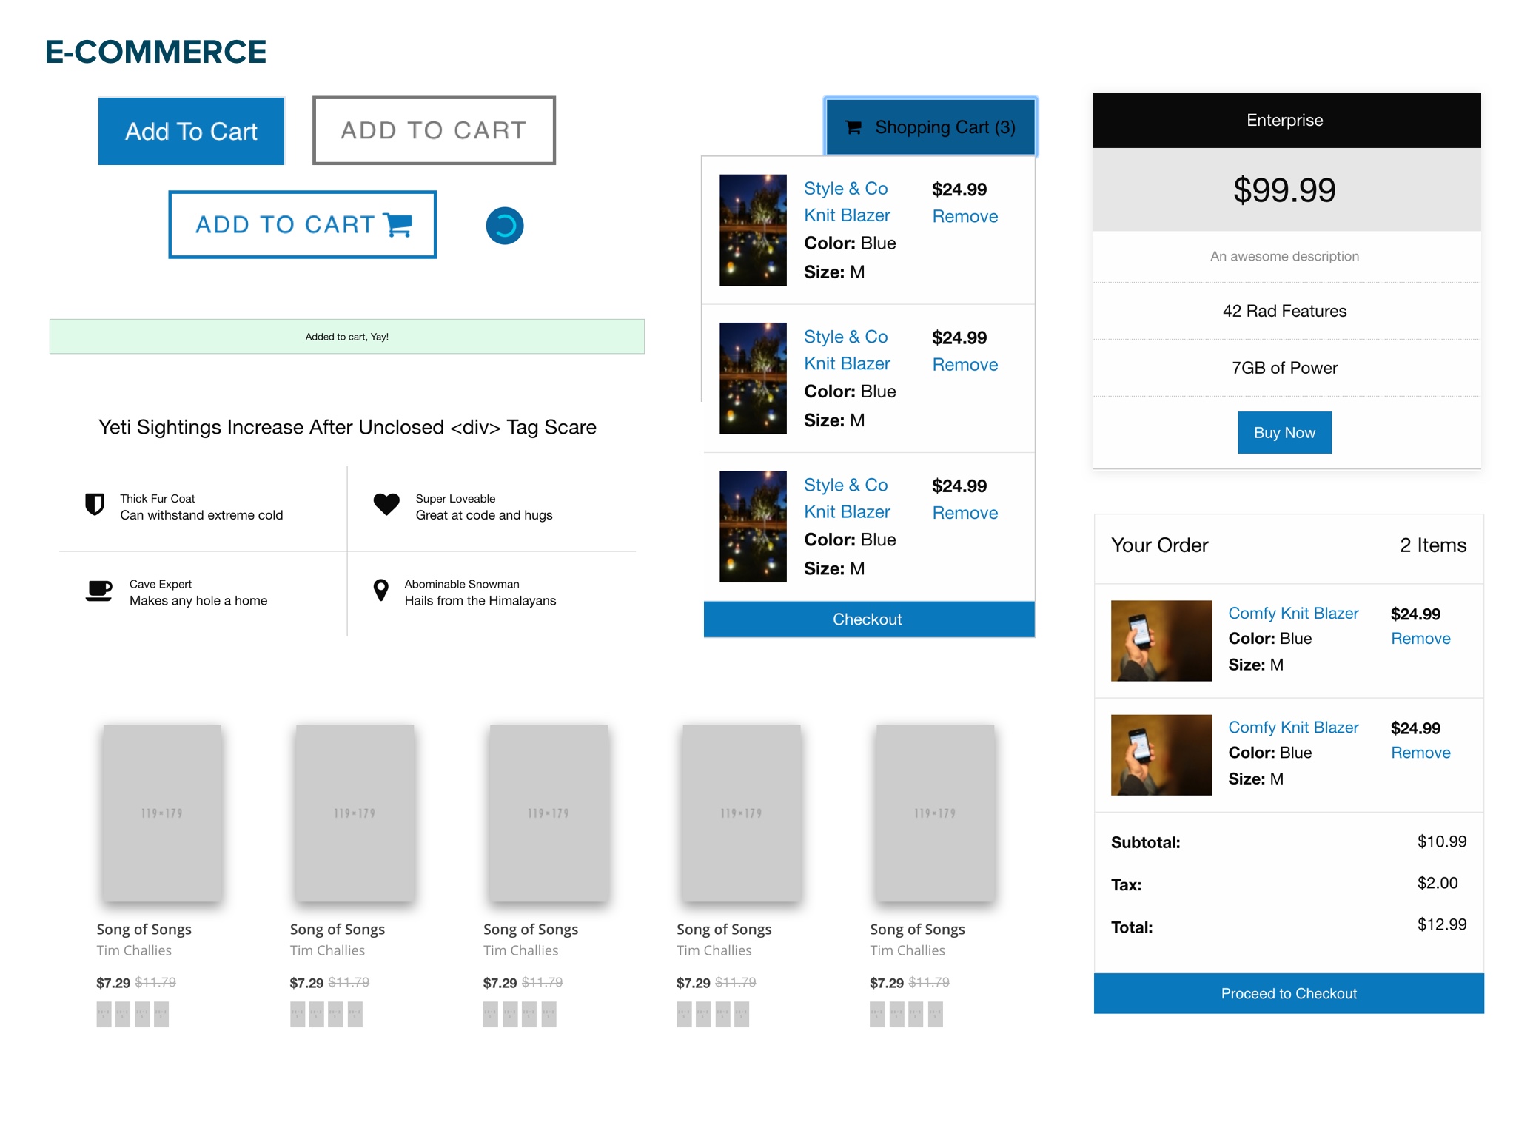Click the cart icon in Shopping Cart button

[x=853, y=127]
